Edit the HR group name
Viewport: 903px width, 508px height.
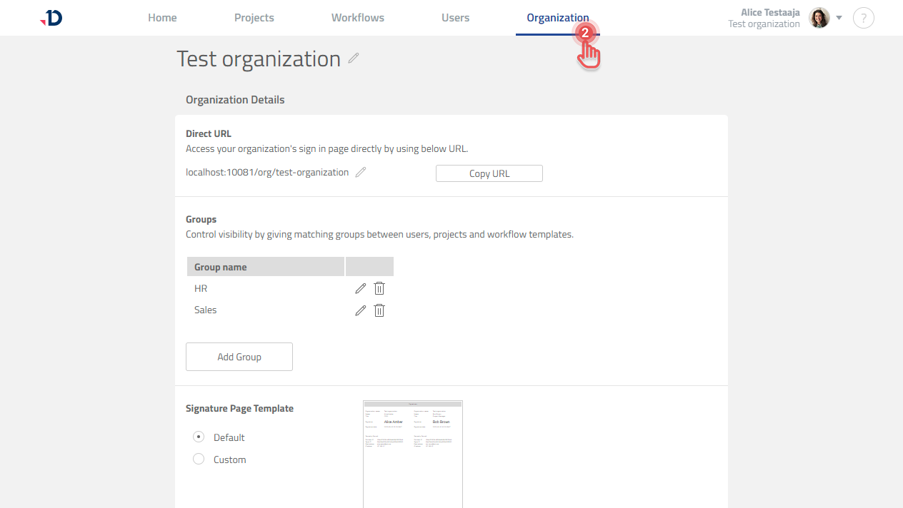[x=360, y=288]
